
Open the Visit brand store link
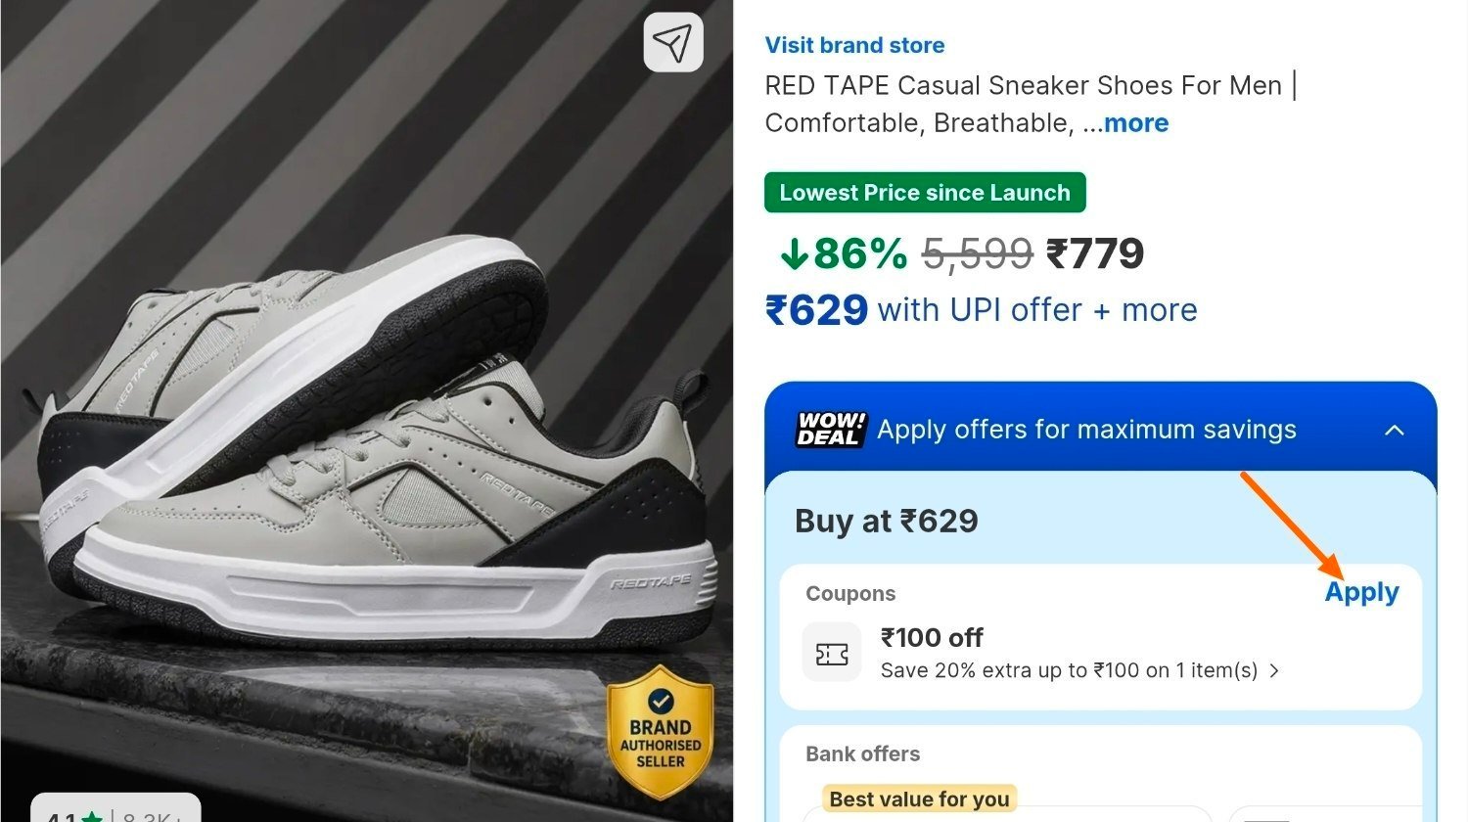click(854, 45)
